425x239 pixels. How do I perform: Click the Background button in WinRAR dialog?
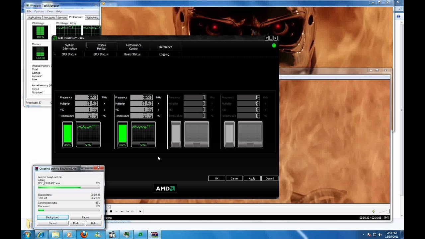coord(52,217)
